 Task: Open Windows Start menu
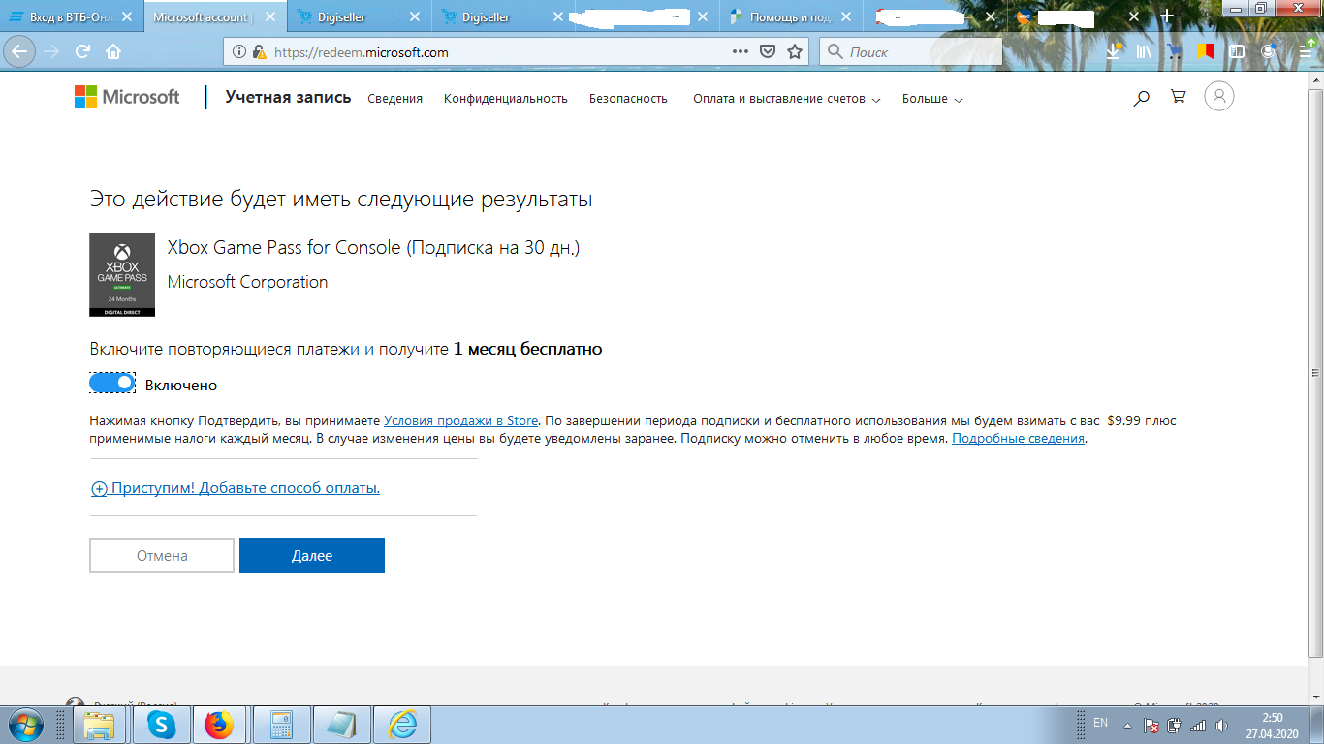24,725
